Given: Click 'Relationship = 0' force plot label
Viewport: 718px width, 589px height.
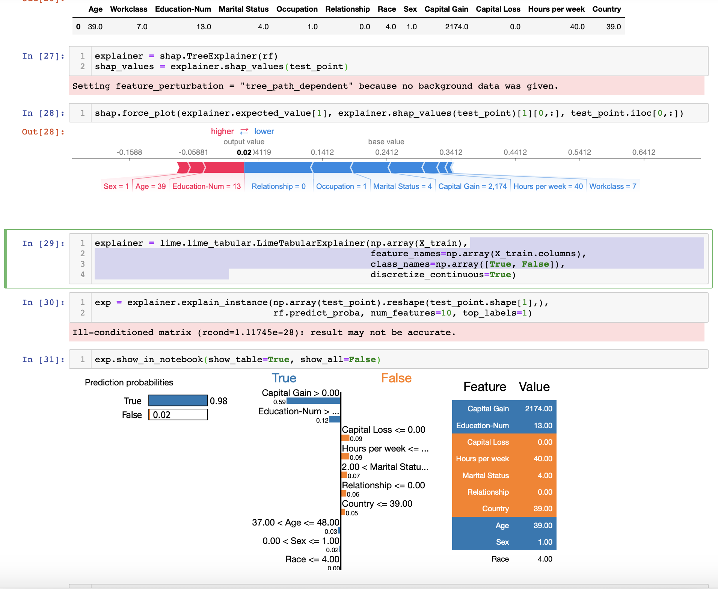Looking at the screenshot, I should click(x=279, y=186).
